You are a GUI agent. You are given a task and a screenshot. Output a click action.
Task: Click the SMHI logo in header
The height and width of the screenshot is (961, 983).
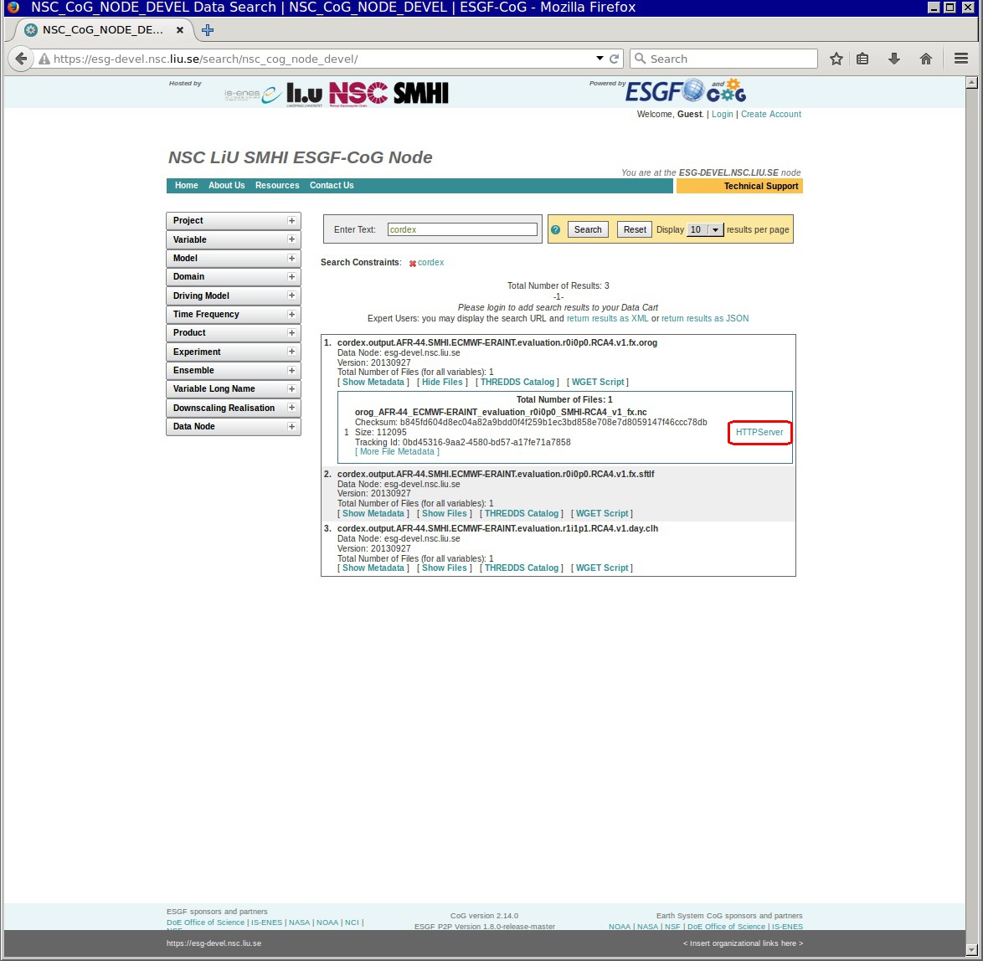[x=420, y=94]
